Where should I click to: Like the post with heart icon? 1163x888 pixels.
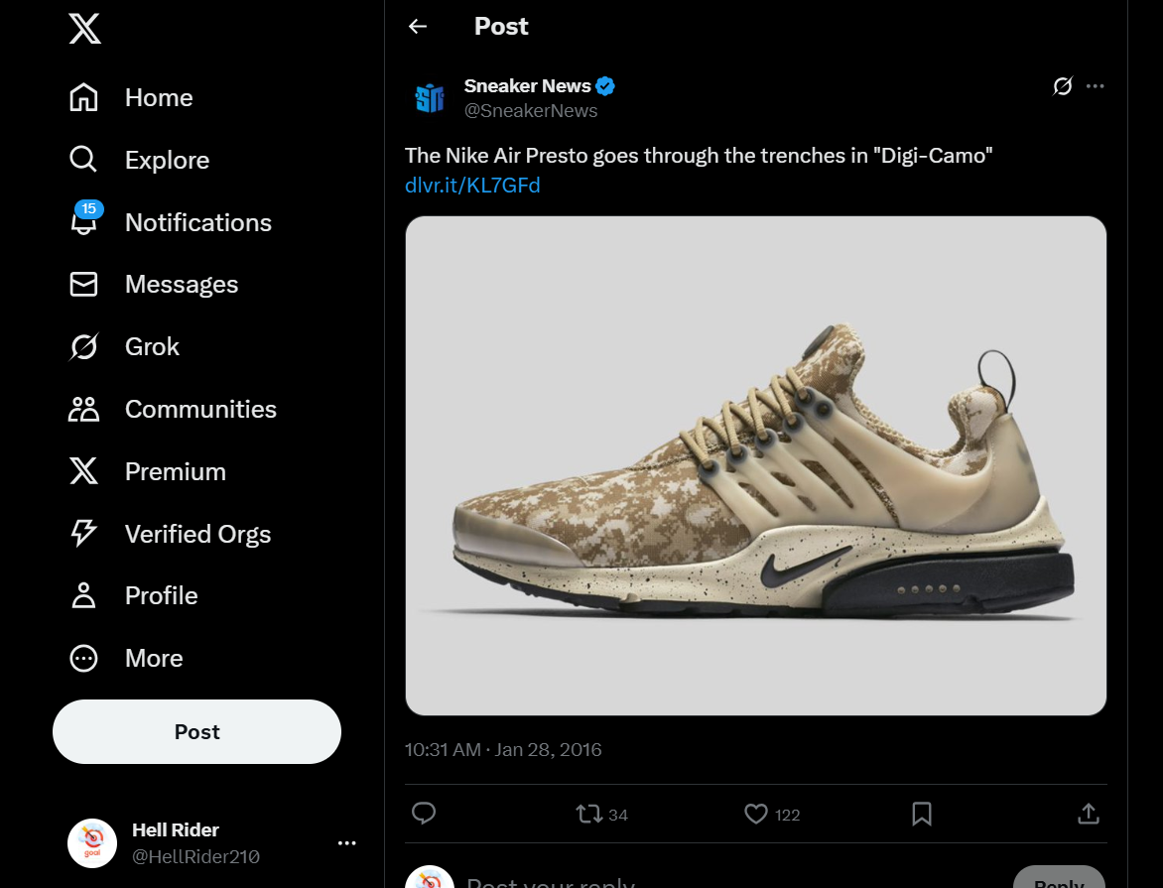(x=756, y=814)
